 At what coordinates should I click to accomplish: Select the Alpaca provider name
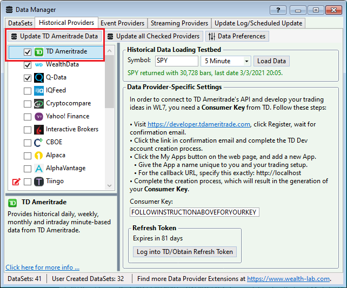click(56, 155)
